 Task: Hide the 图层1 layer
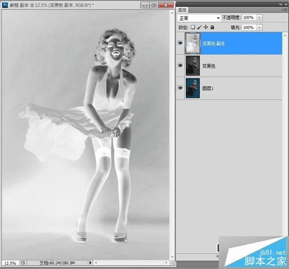point(180,88)
